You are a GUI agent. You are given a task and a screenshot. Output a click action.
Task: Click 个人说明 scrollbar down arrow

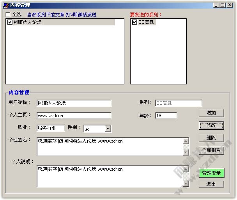pyautogui.click(x=186, y=184)
